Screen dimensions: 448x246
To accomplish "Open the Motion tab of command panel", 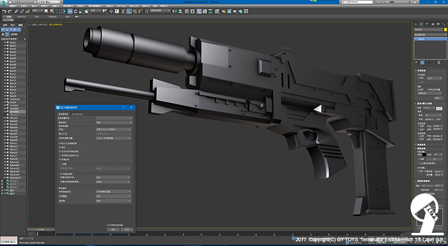I will 432,24.
